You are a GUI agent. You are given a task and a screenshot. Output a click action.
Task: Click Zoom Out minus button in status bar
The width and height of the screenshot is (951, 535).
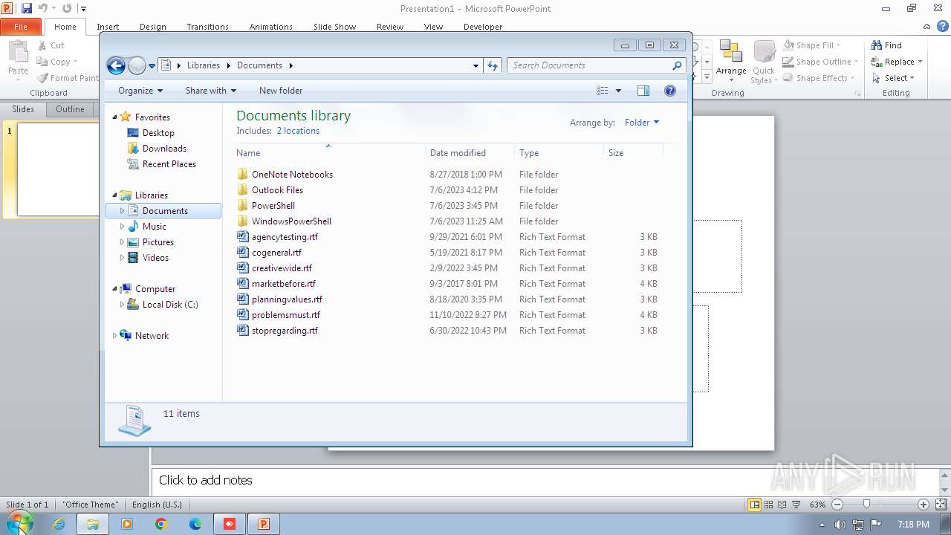pyautogui.click(x=837, y=505)
